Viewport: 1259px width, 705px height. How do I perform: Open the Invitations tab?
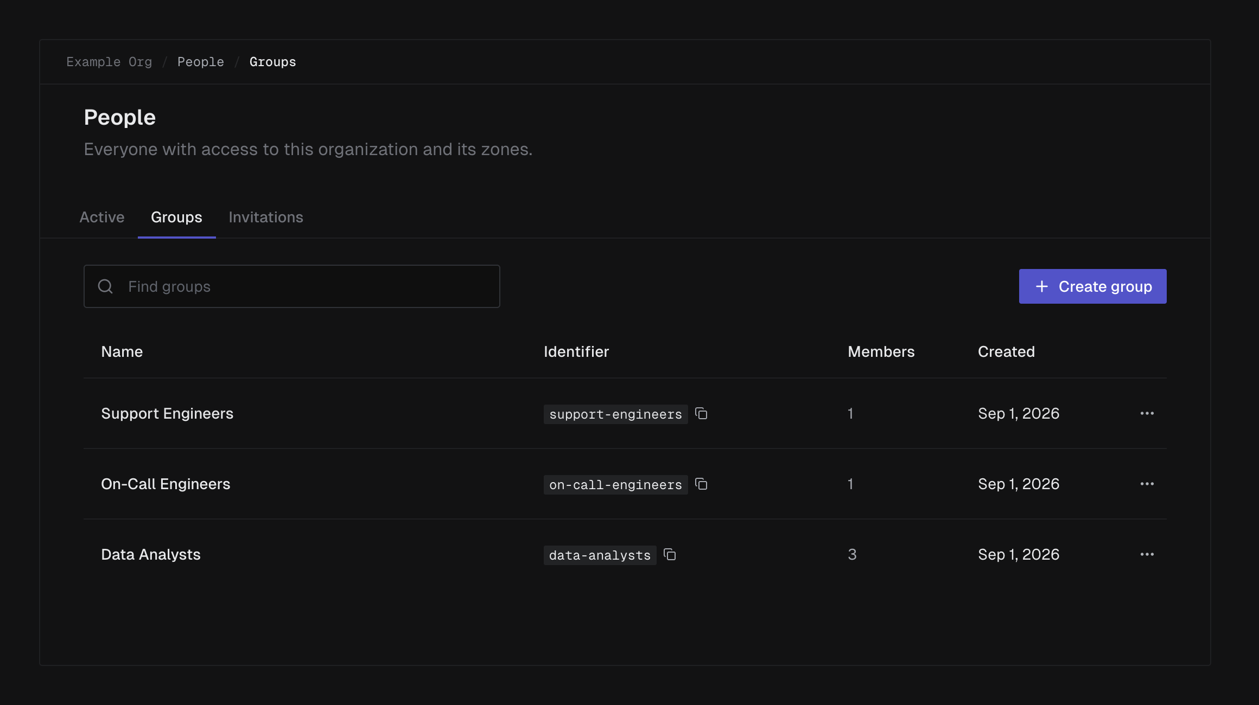click(266, 217)
